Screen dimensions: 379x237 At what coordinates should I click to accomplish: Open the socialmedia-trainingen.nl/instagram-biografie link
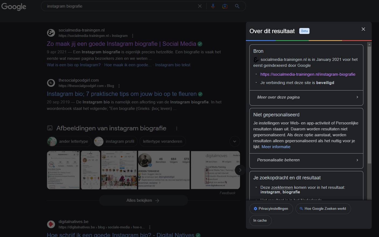(308, 74)
